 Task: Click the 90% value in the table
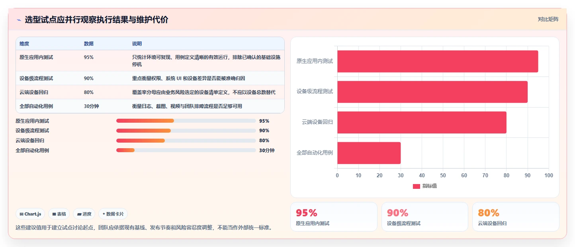tap(89, 78)
